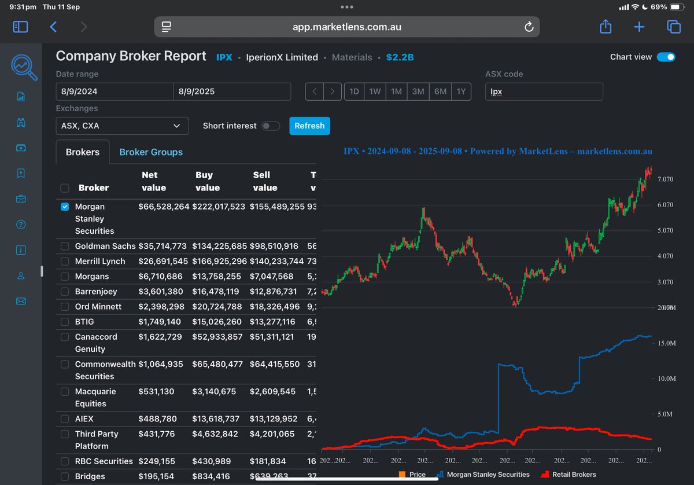Screen dimensions: 694x485
Task: Go back in Safari
Action: click(53, 27)
